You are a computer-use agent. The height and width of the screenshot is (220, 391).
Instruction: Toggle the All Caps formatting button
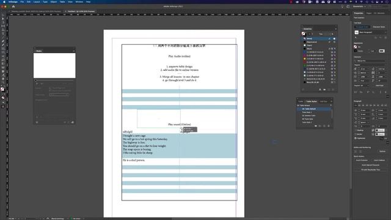(356, 92)
